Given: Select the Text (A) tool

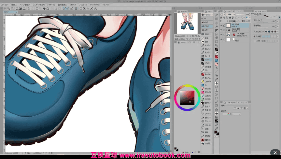Looking at the screenshot, I should [x=217, y=91].
